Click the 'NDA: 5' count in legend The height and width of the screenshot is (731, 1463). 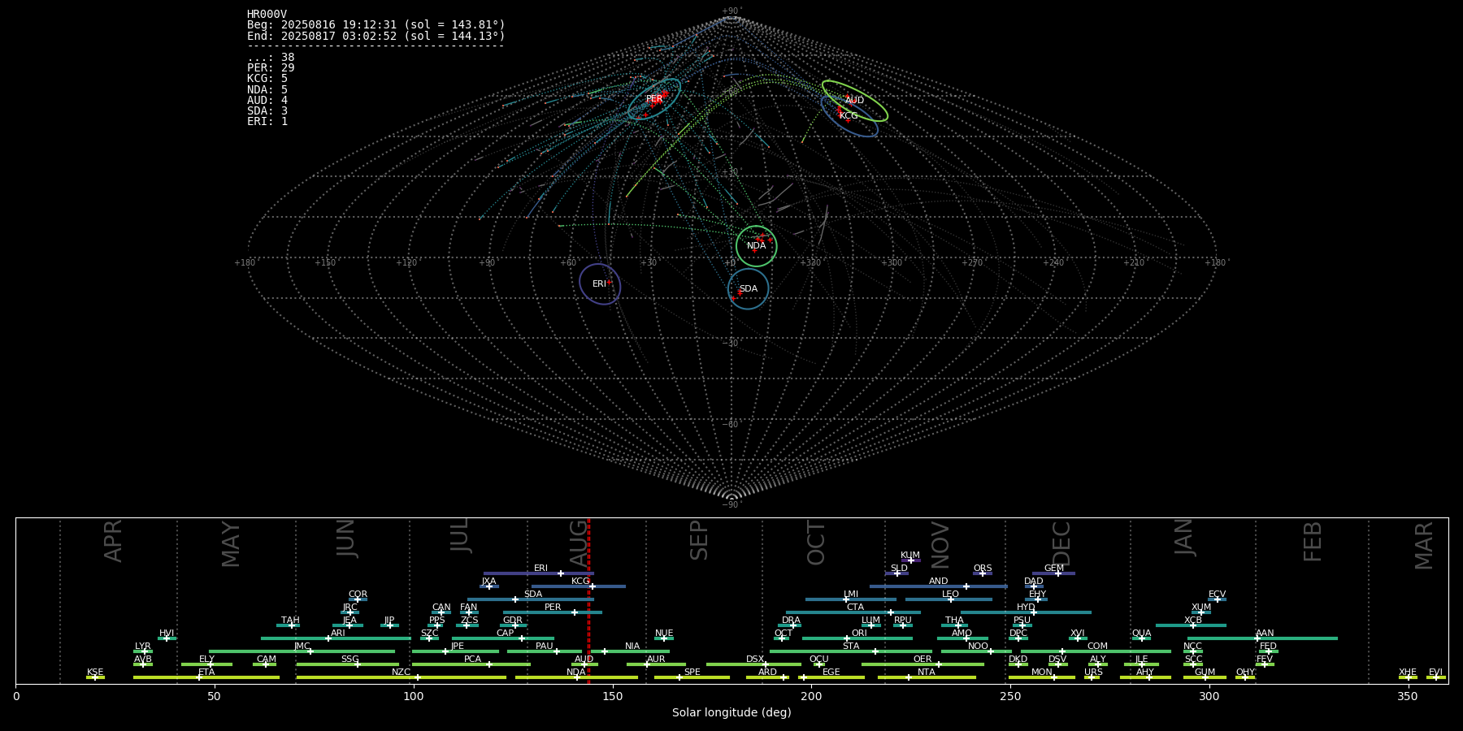tap(267, 89)
